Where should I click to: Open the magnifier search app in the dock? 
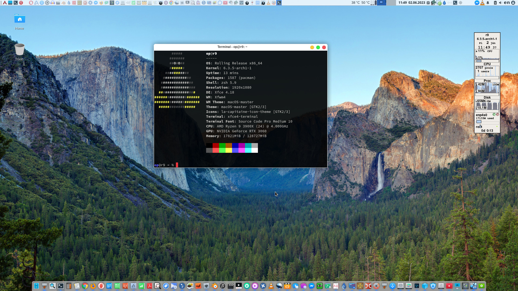coord(53,286)
